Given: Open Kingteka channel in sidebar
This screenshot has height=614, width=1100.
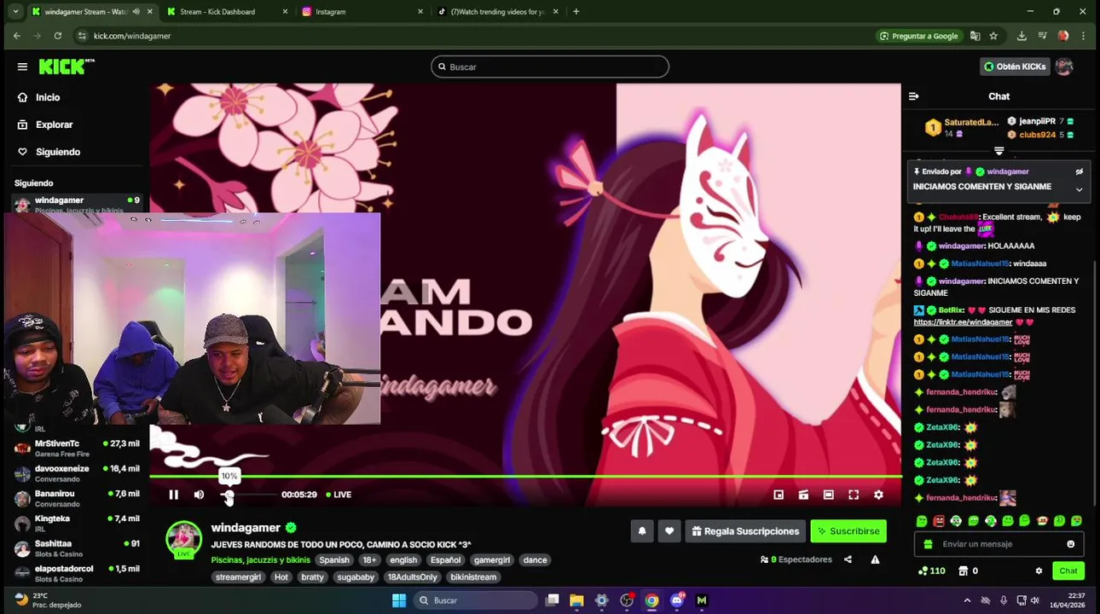Looking at the screenshot, I should (77, 523).
